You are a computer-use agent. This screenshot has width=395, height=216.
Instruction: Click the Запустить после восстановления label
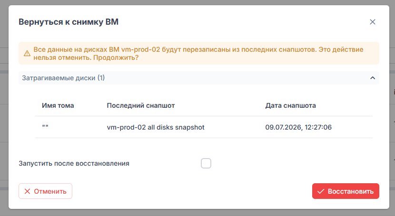(74, 163)
